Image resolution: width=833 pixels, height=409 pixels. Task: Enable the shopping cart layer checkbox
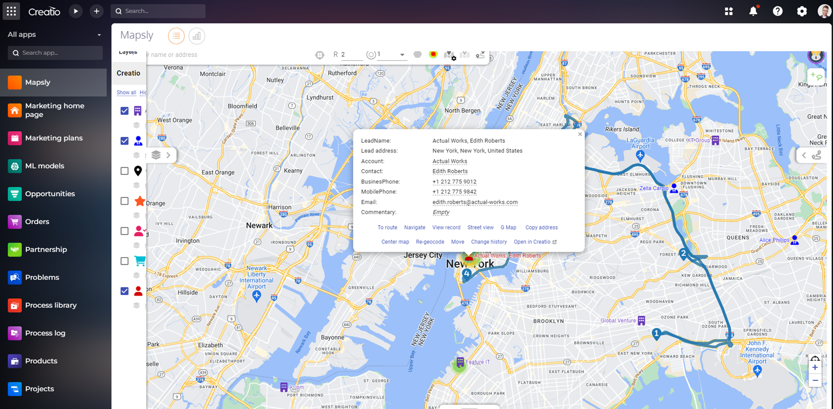pos(124,261)
